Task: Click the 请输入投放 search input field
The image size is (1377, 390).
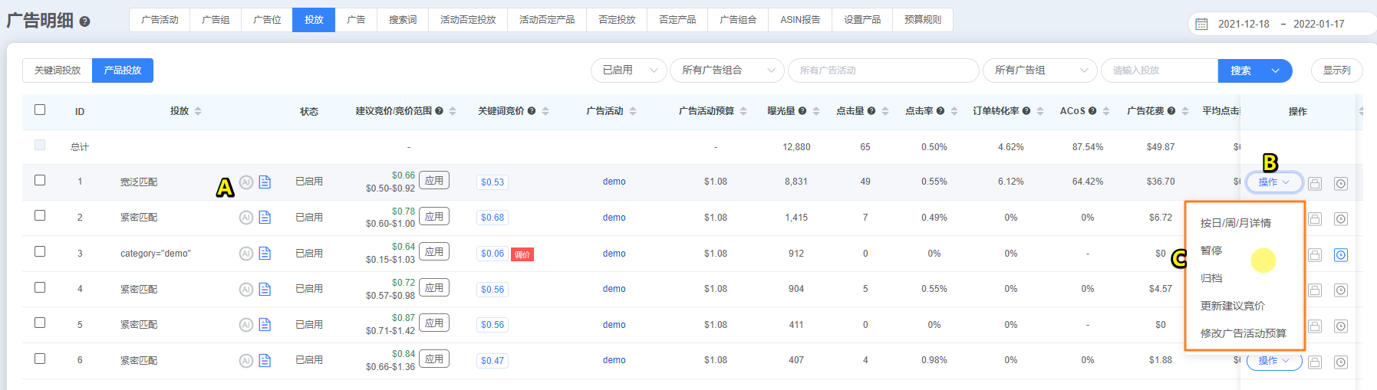Action: [1158, 70]
